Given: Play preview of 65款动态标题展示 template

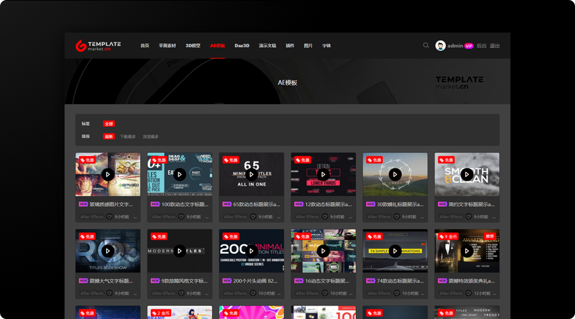Looking at the screenshot, I should [252, 174].
